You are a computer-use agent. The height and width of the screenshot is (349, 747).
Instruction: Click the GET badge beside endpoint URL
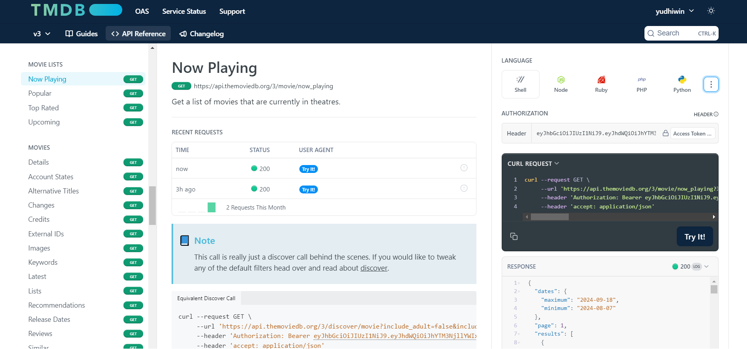tap(181, 86)
